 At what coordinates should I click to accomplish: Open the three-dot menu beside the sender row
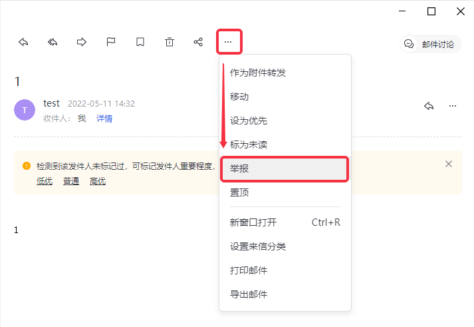point(453,106)
